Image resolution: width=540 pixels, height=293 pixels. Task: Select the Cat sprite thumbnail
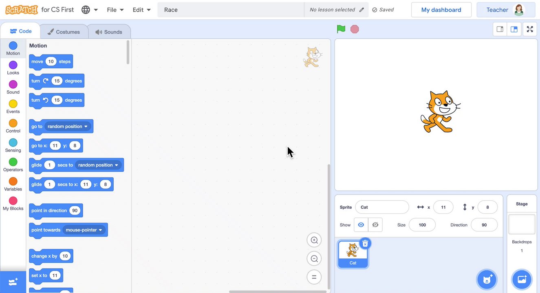[353, 254]
